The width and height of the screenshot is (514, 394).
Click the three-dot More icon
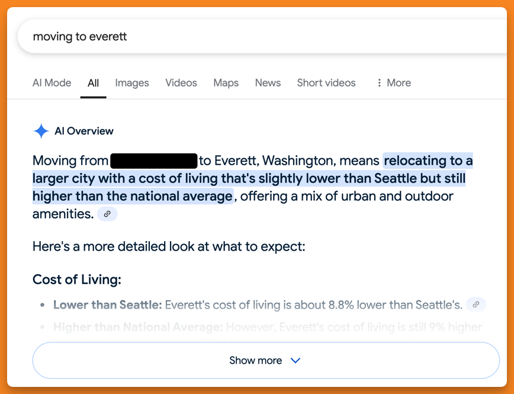click(x=379, y=83)
